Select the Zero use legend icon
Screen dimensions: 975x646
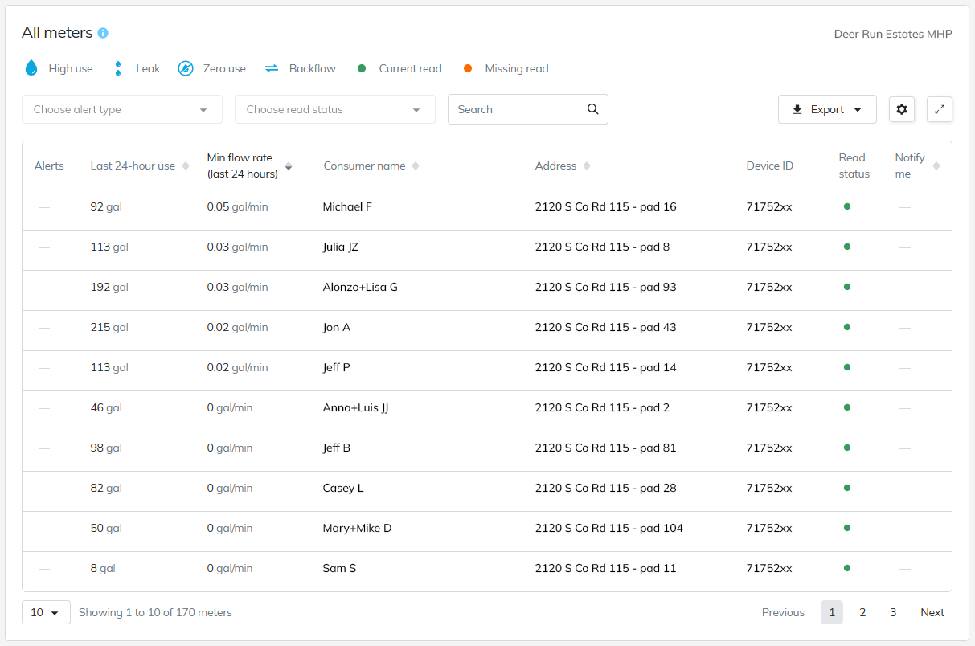(x=187, y=68)
